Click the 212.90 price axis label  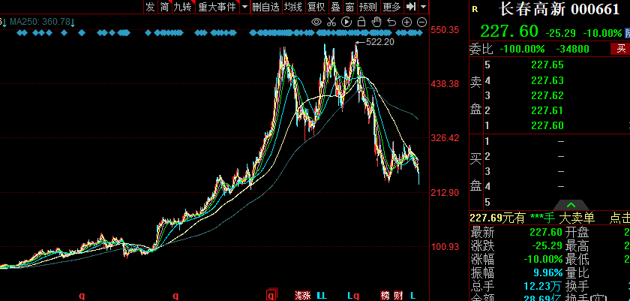click(x=444, y=193)
